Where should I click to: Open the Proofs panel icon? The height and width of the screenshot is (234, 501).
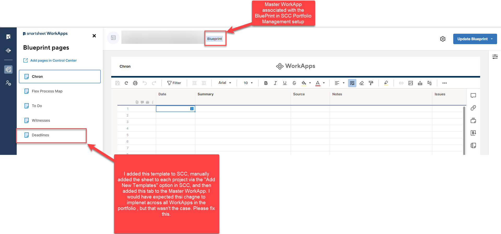473,120
